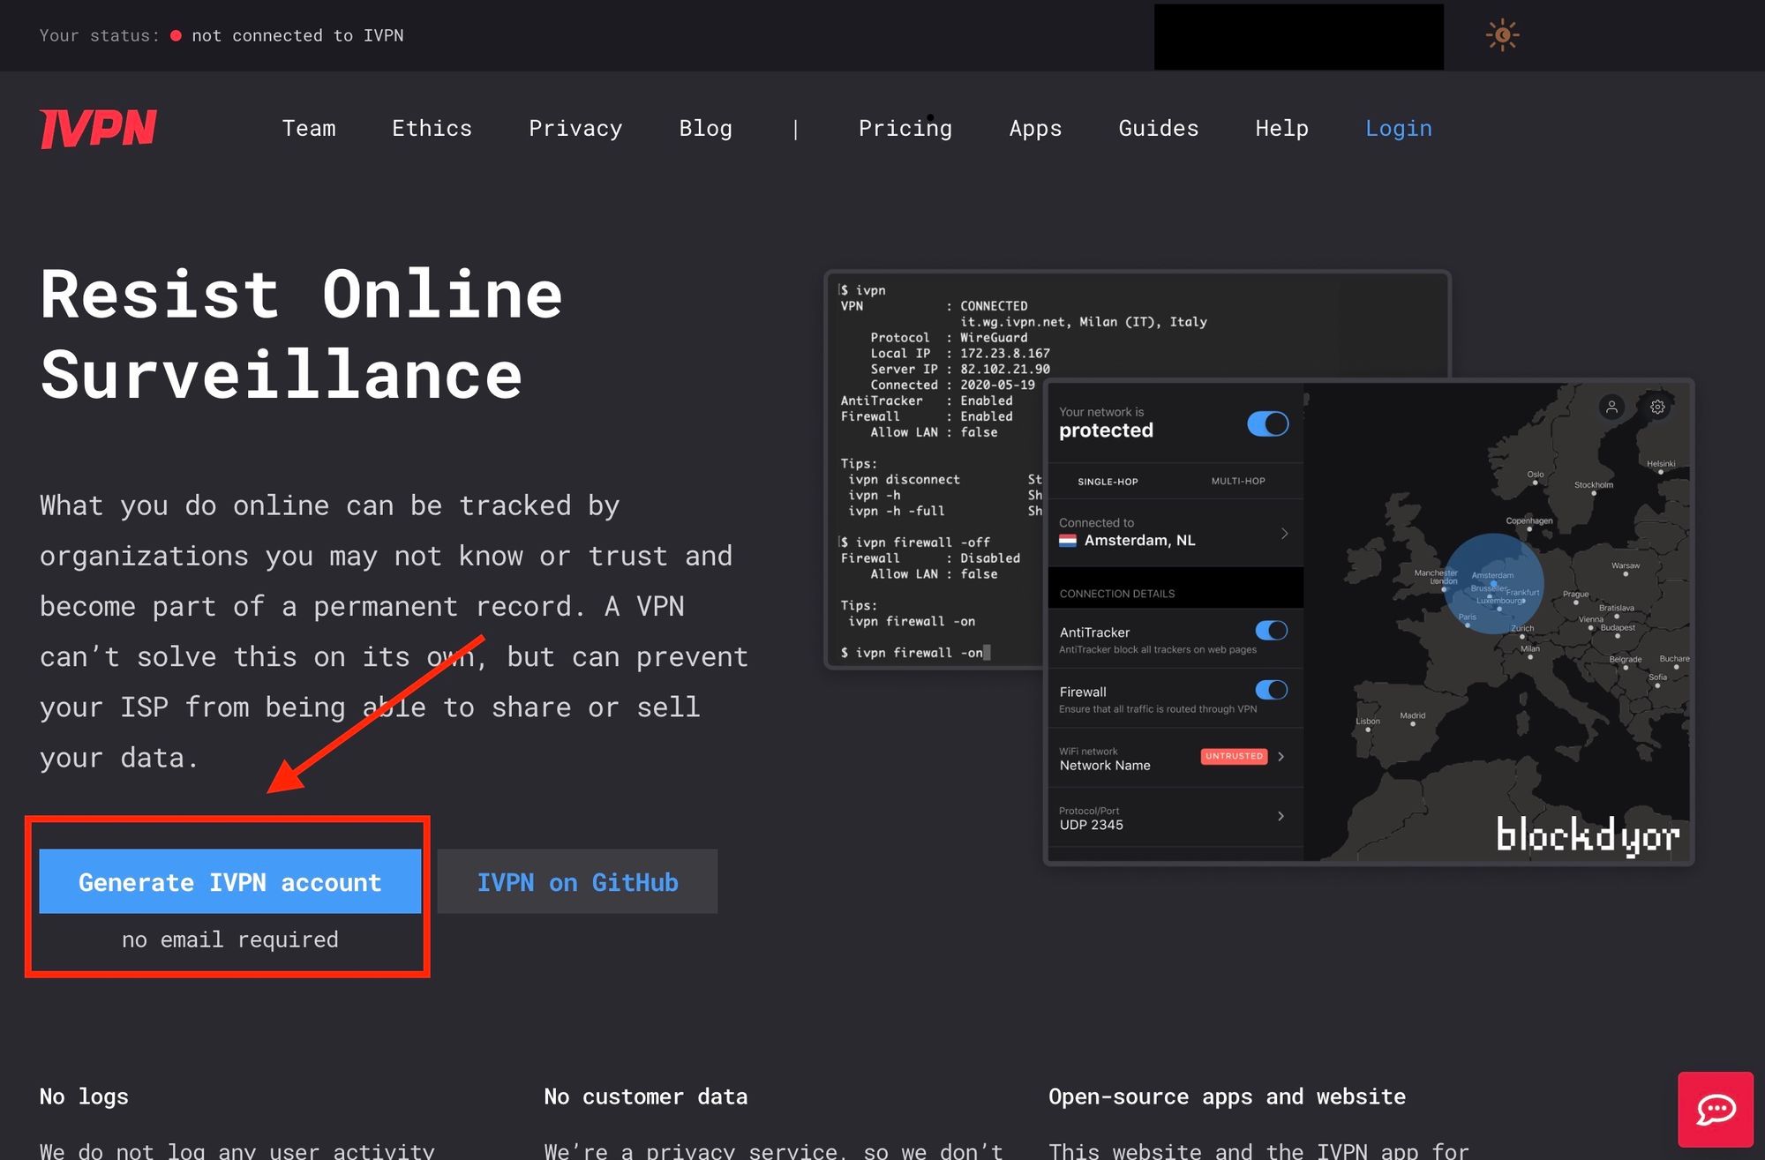This screenshot has height=1160, width=1765.
Task: Click the Stockholm city marker on map
Action: (x=1594, y=493)
